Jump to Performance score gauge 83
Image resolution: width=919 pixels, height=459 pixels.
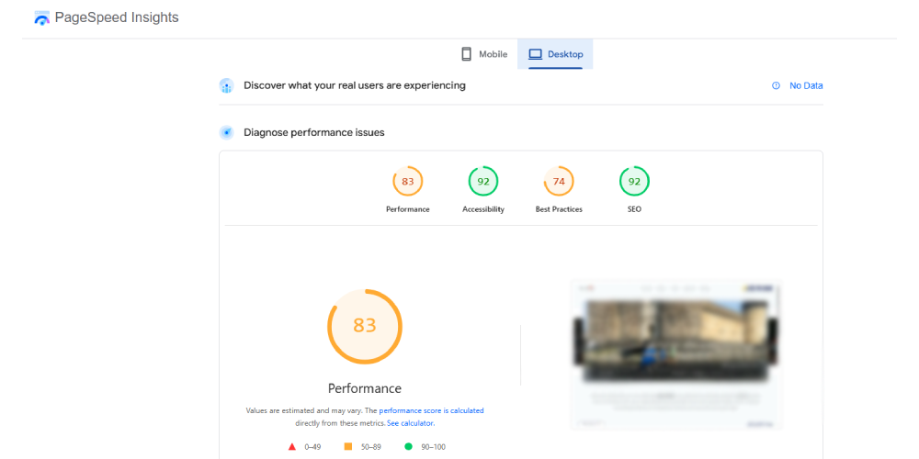click(407, 182)
